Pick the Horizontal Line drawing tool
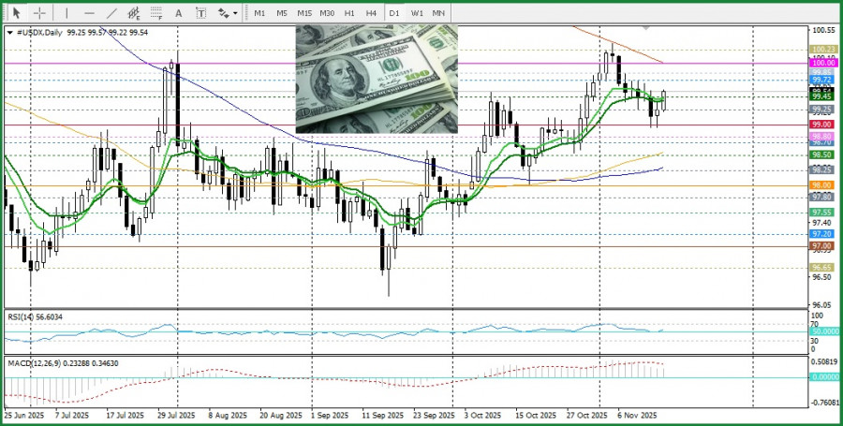The image size is (843, 426). point(89,13)
